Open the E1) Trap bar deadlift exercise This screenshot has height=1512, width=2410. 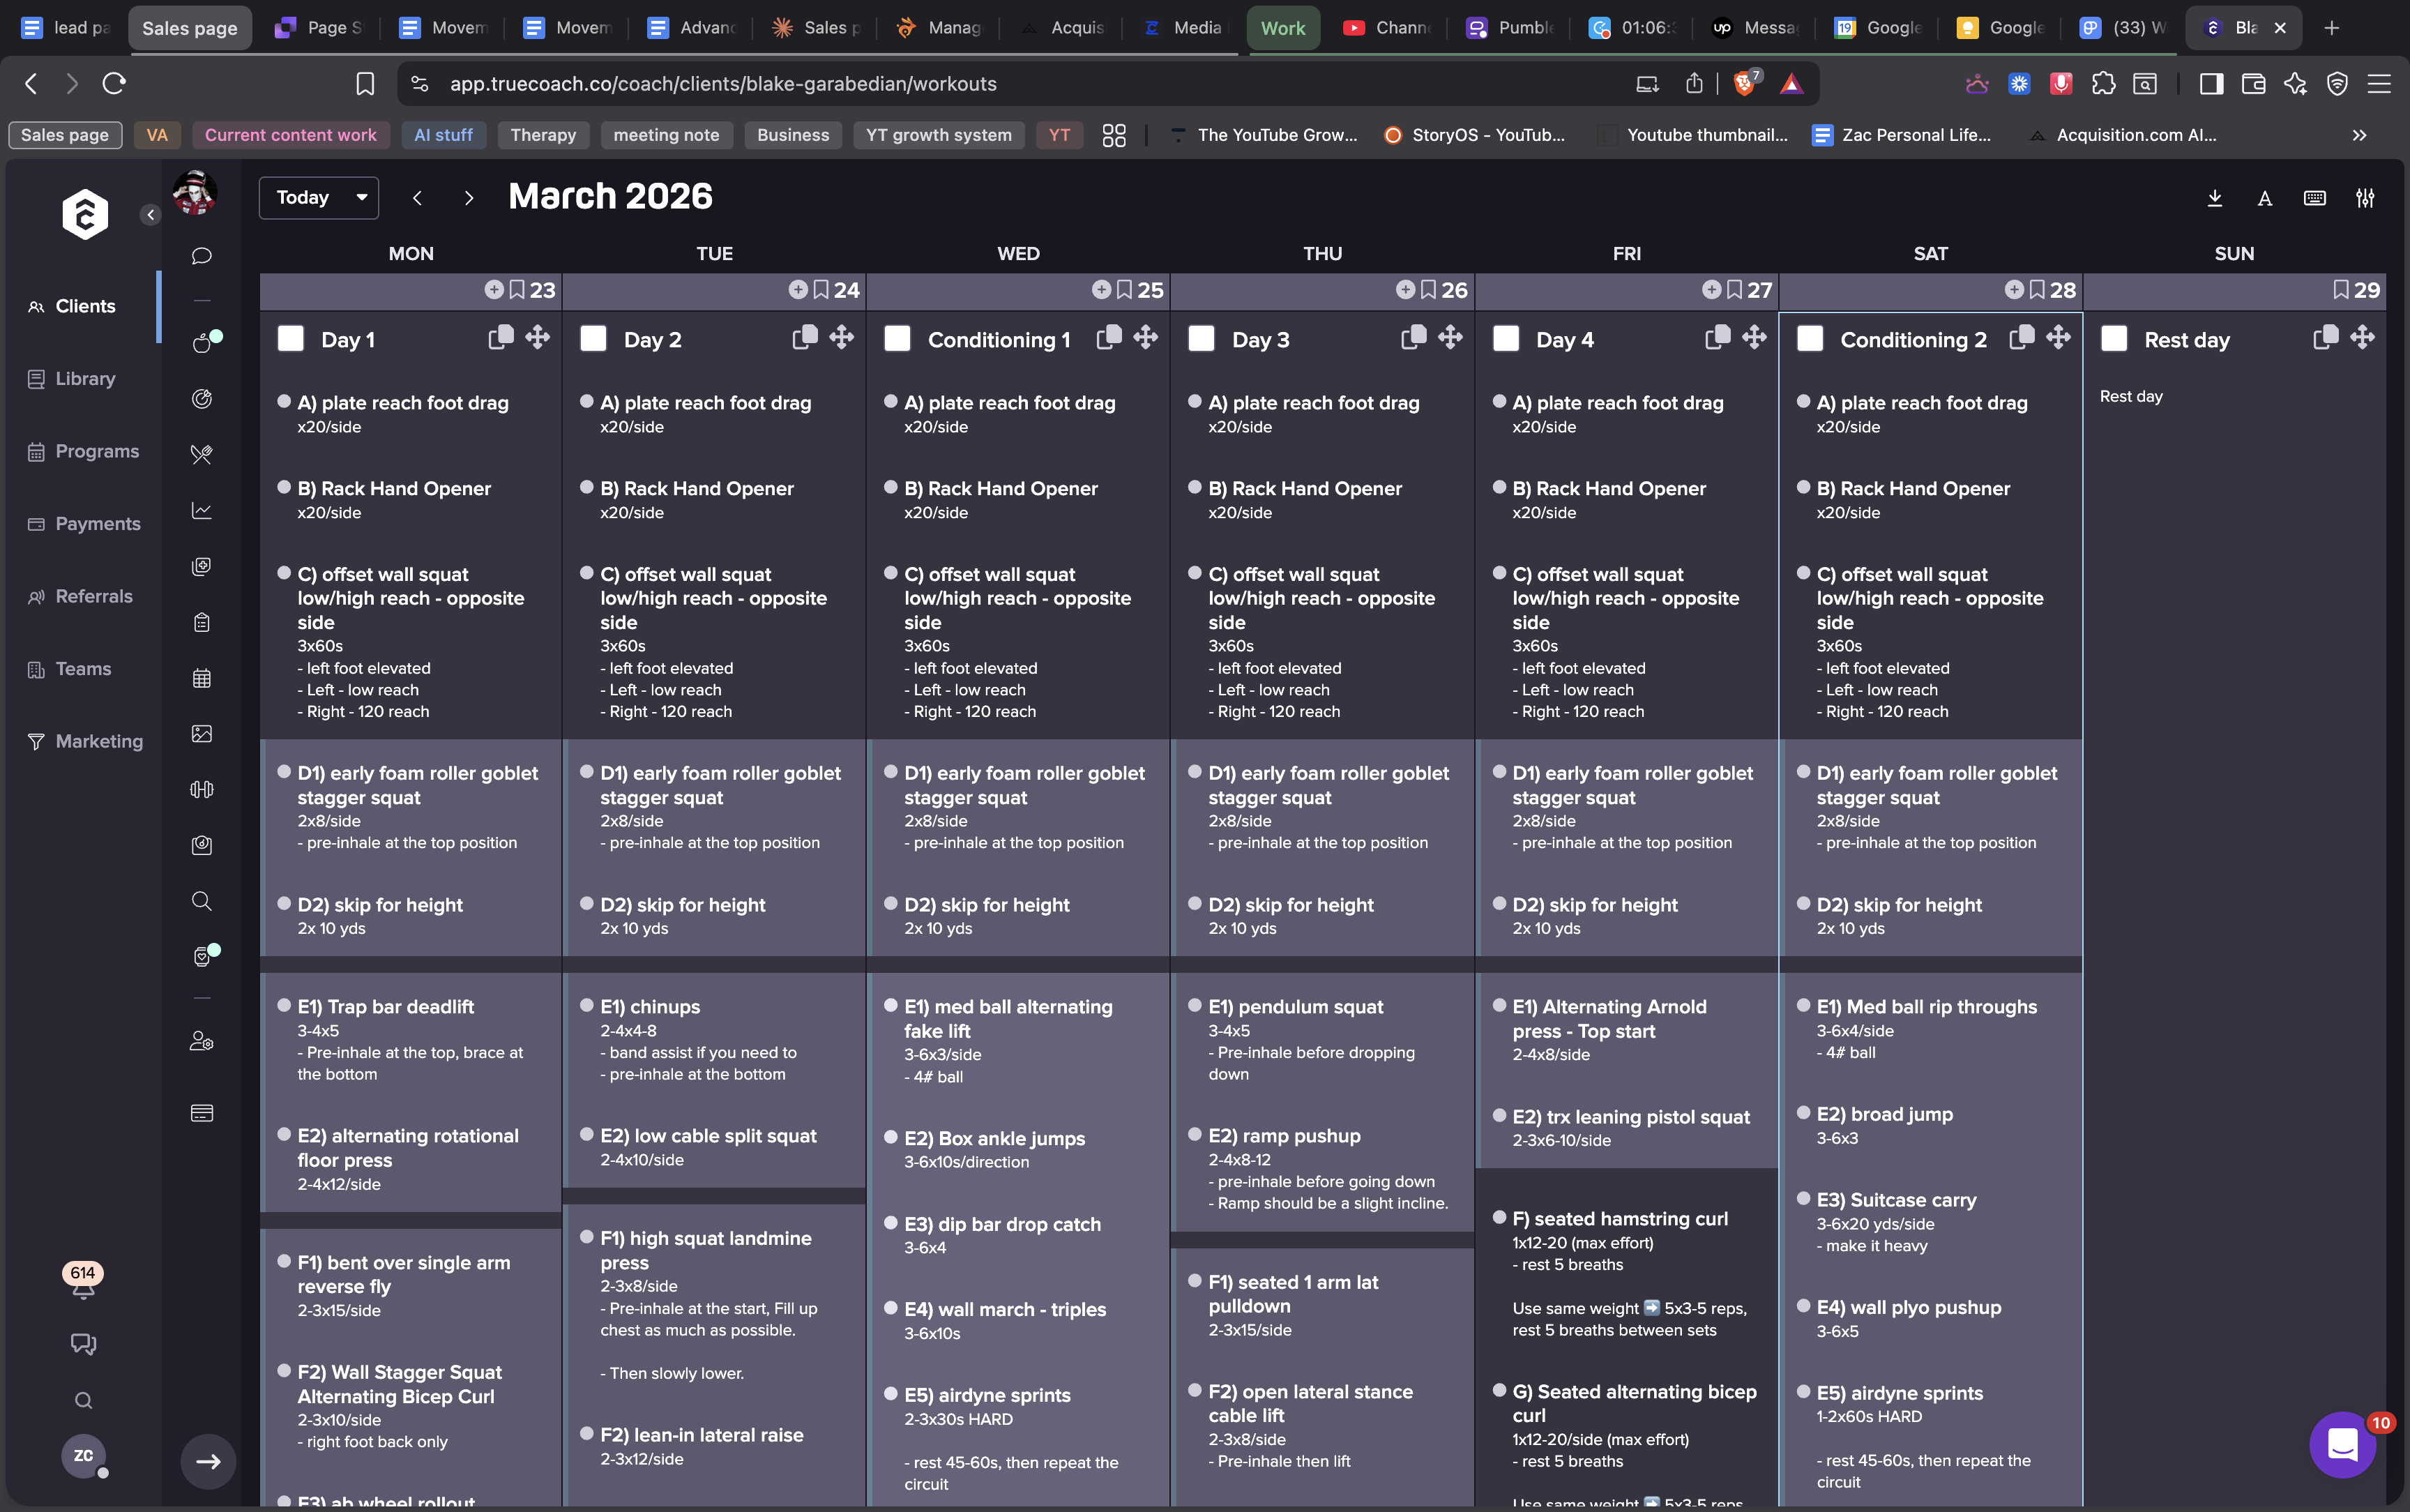click(386, 1007)
